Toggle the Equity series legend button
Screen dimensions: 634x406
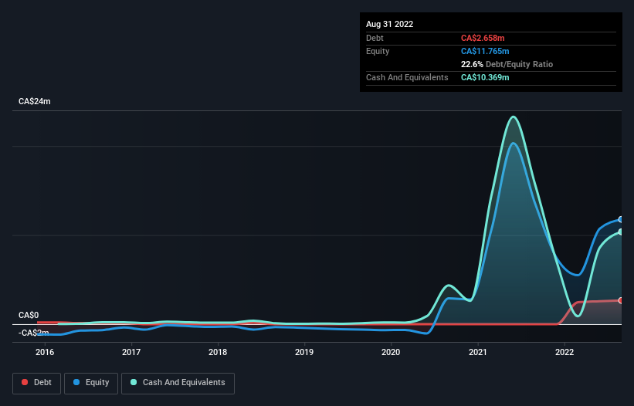click(91, 383)
